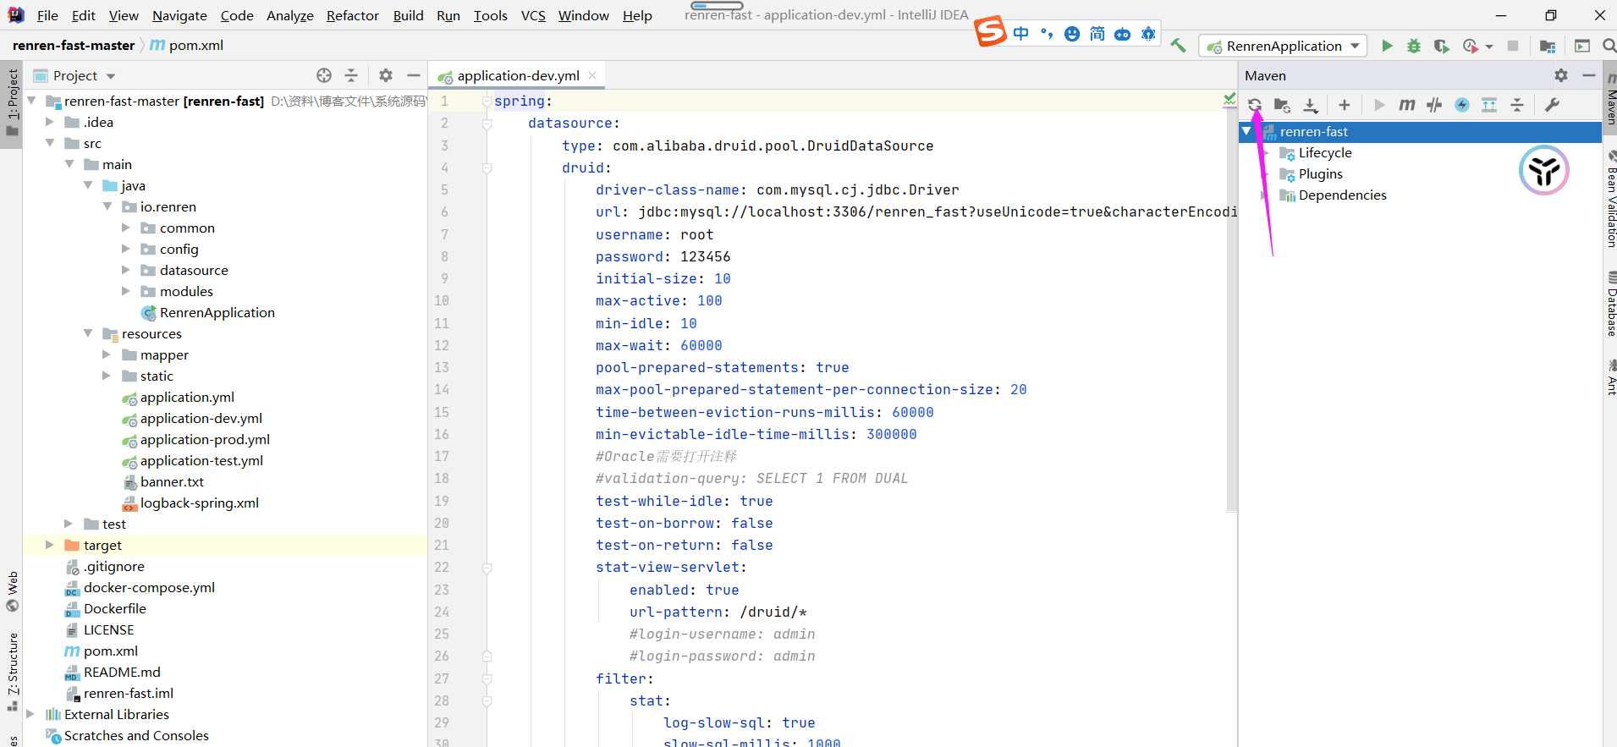Collapse the resources folder
Viewport: 1617px width, 747px height.
pos(88,333)
